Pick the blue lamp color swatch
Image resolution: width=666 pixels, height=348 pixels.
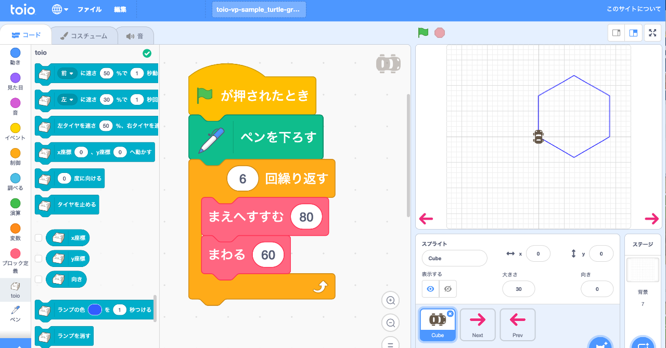[95, 310]
